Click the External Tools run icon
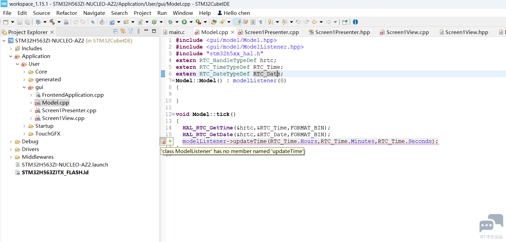Image resolution: width=506 pixels, height=242 pixels. pyautogui.click(x=198, y=22)
